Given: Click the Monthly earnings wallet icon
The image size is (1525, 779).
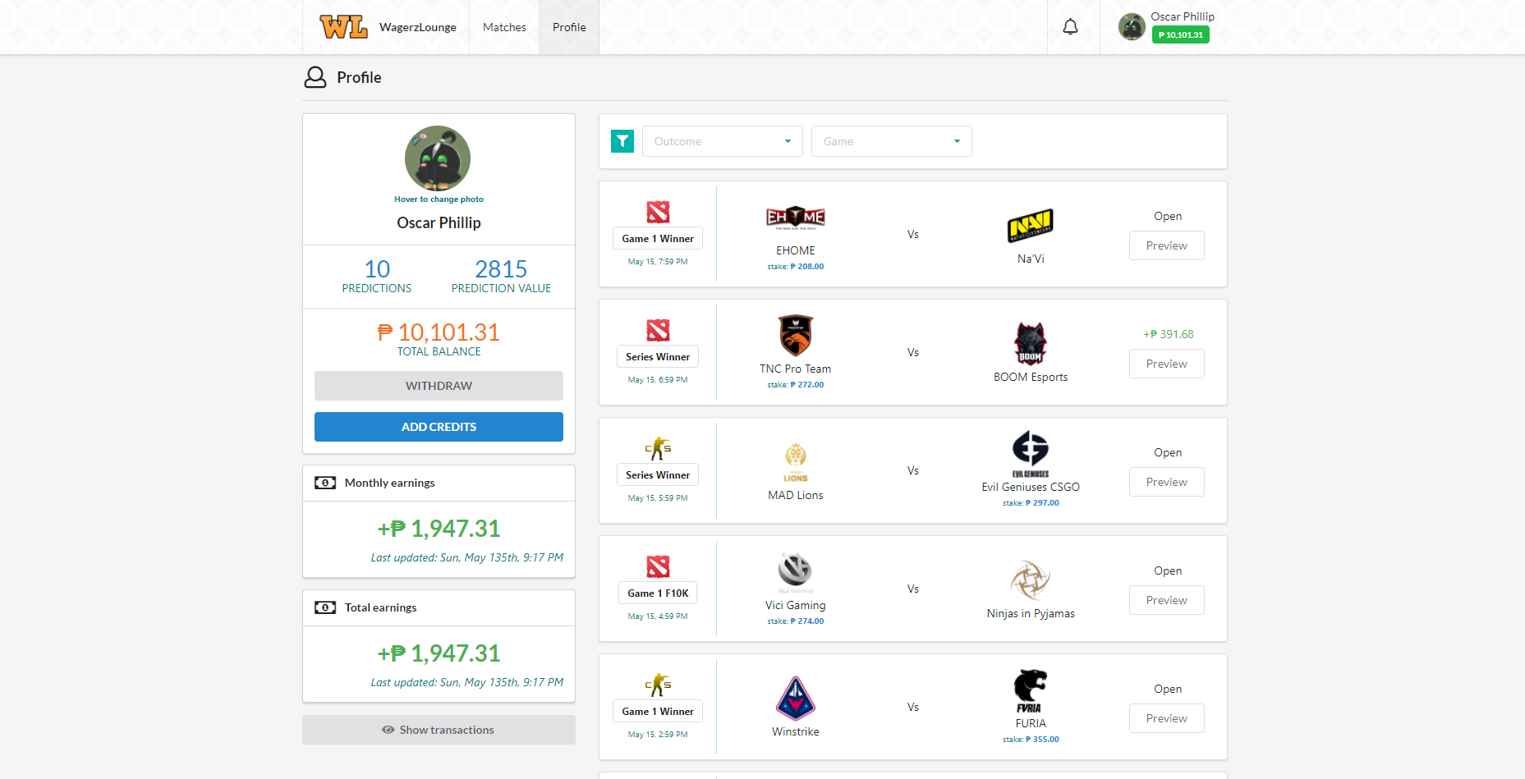Looking at the screenshot, I should pyautogui.click(x=325, y=483).
